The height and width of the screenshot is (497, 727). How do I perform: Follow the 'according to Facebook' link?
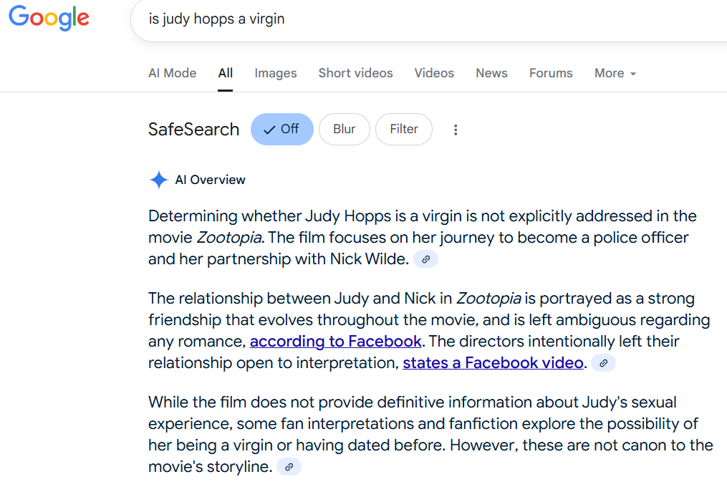pyautogui.click(x=335, y=342)
